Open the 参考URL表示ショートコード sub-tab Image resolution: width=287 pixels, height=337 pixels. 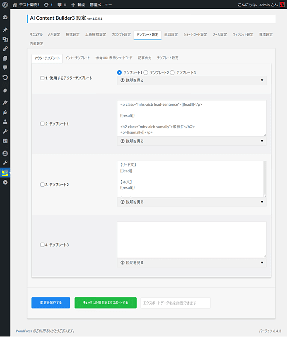click(x=114, y=58)
